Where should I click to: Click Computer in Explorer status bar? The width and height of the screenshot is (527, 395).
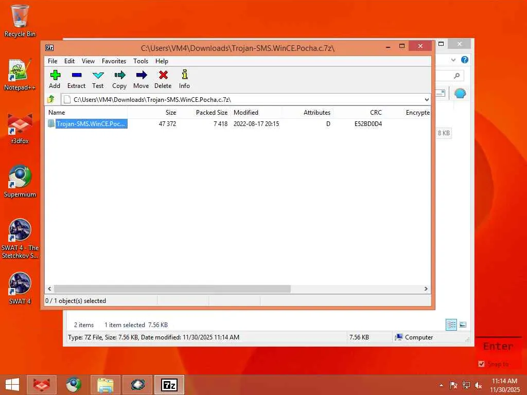pos(414,337)
